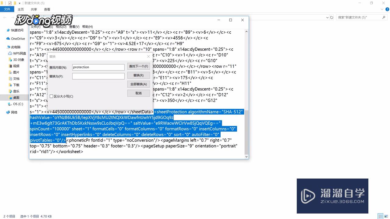Open Notepad 格式(O) menu
This screenshot has height=219, width=390.
(61, 27)
